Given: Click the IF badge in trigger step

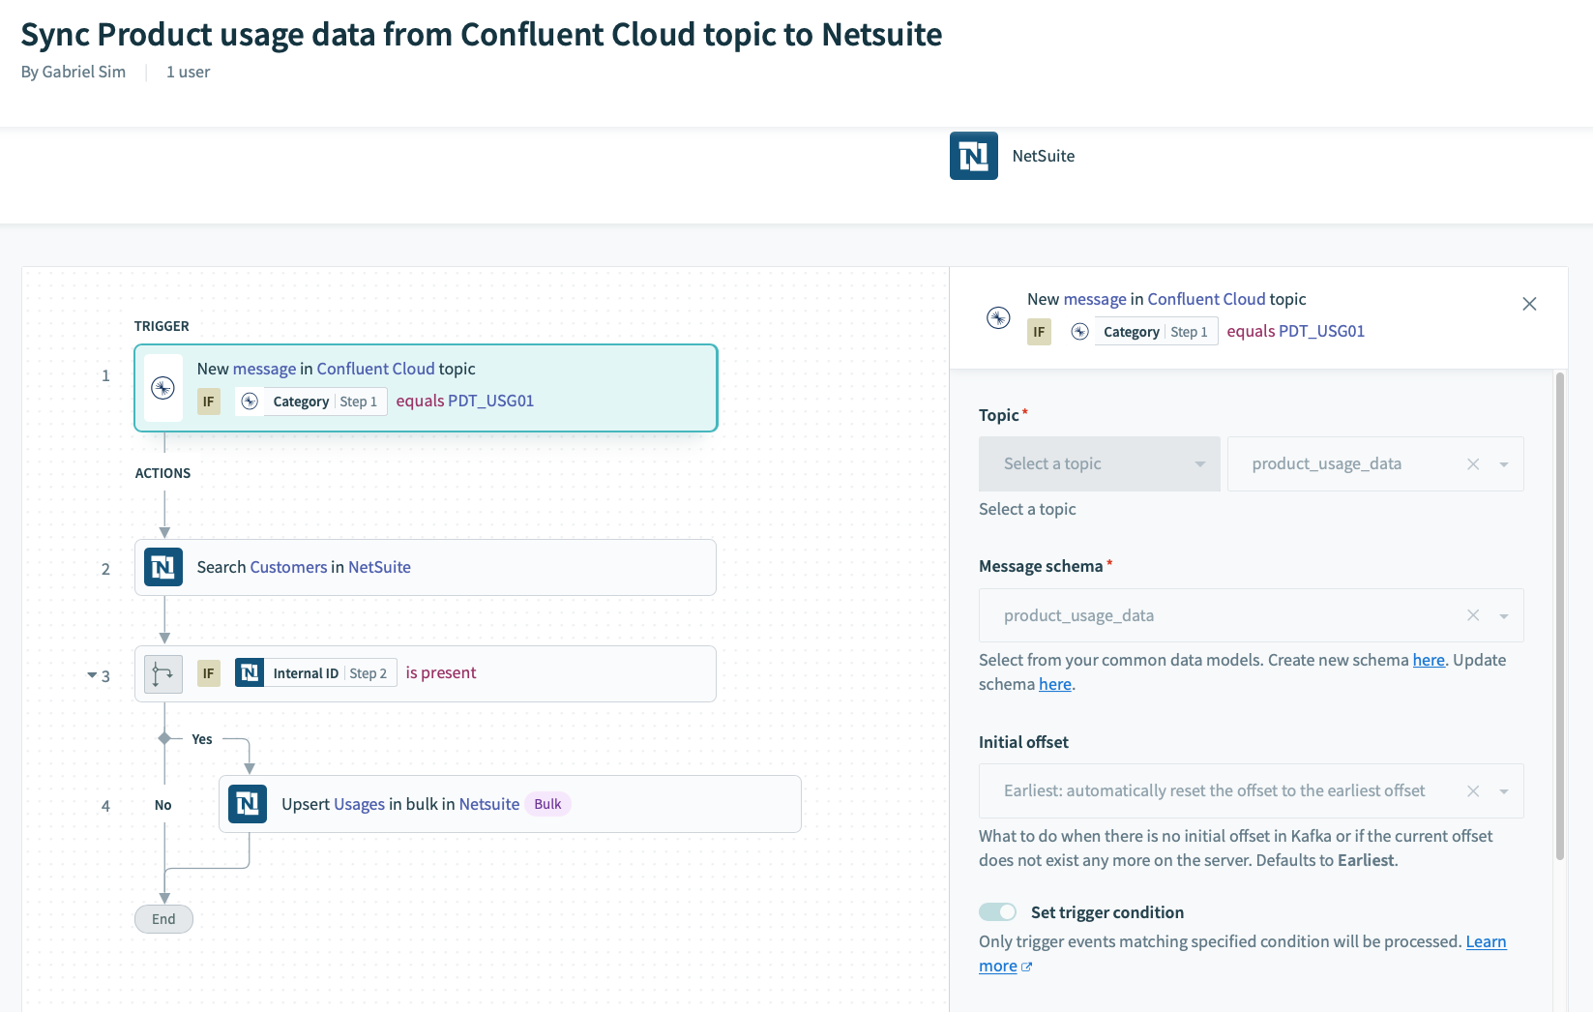Looking at the screenshot, I should 209,402.
